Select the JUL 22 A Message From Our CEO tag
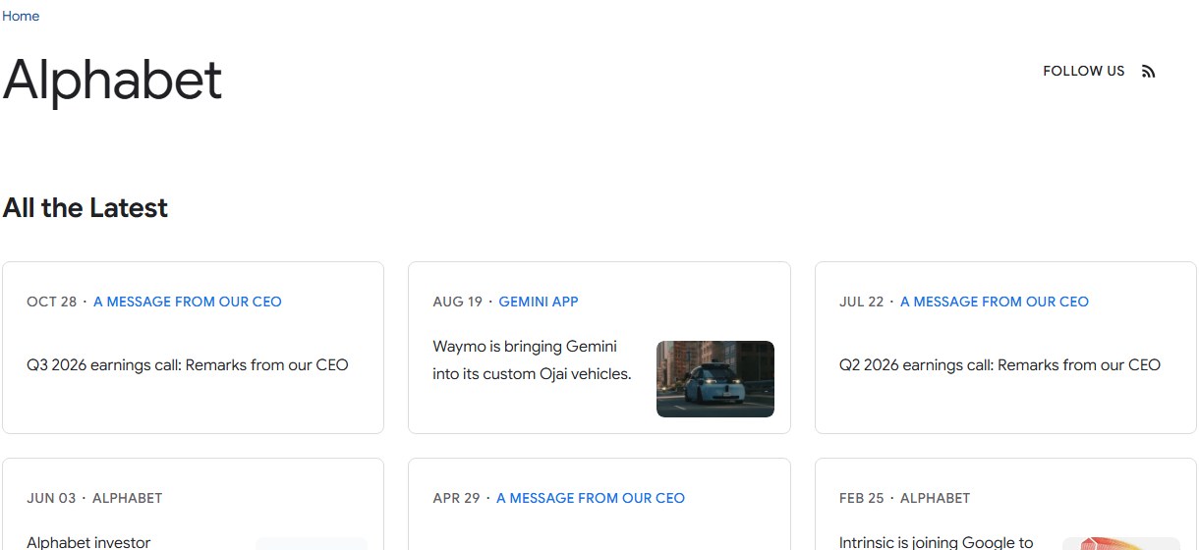This screenshot has width=1199, height=550. (995, 302)
